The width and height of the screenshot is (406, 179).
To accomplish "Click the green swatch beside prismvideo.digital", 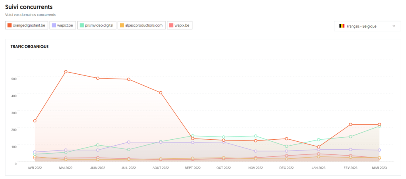I will pyautogui.click(x=82, y=25).
